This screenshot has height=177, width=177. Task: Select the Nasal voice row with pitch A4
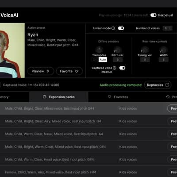[x=88, y=134]
